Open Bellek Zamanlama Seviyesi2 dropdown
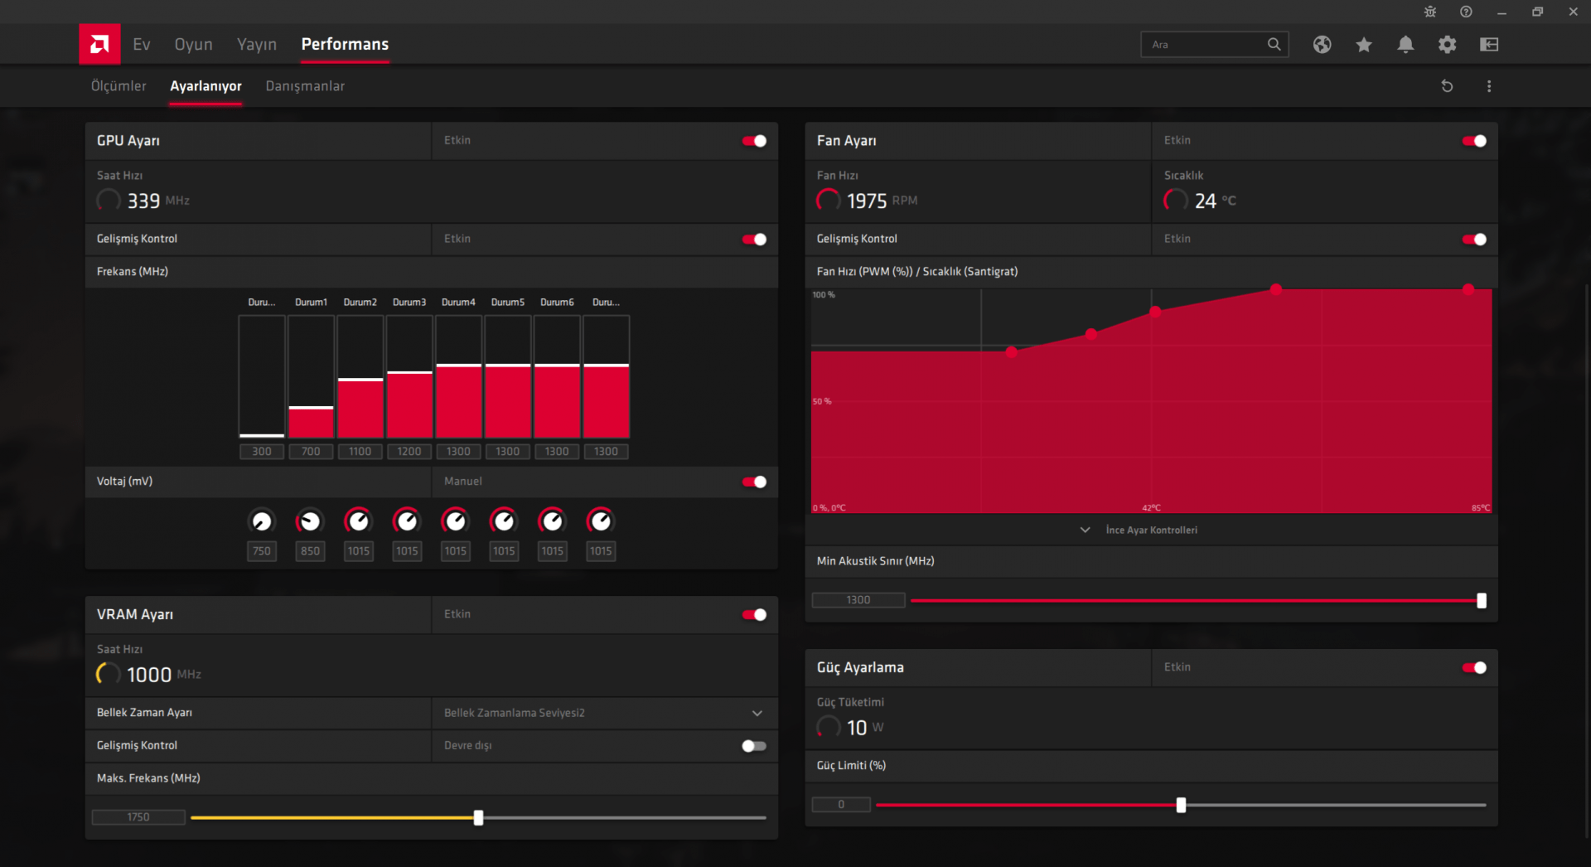The image size is (1591, 867). tap(604, 713)
